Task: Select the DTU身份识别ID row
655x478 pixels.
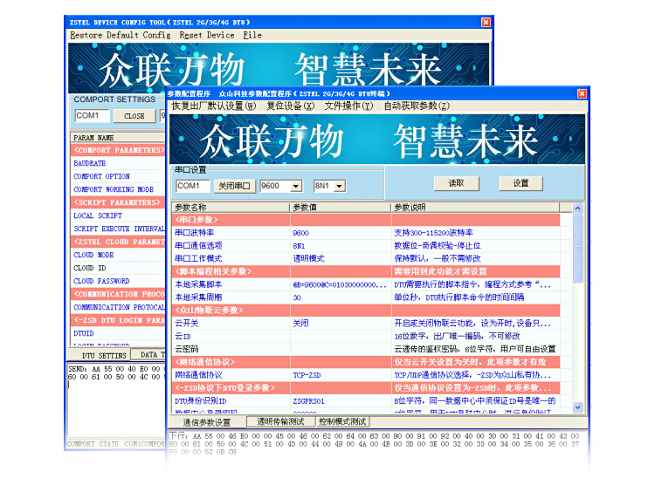Action: pos(366,401)
